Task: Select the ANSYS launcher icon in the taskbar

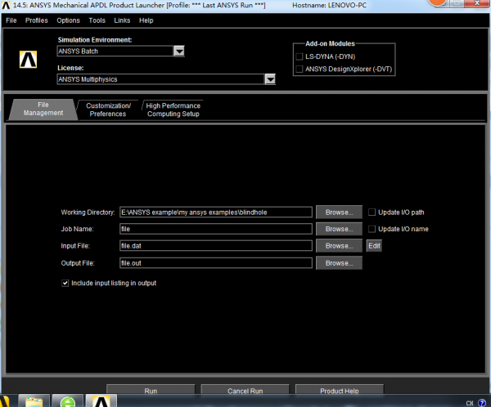Action: tap(101, 401)
